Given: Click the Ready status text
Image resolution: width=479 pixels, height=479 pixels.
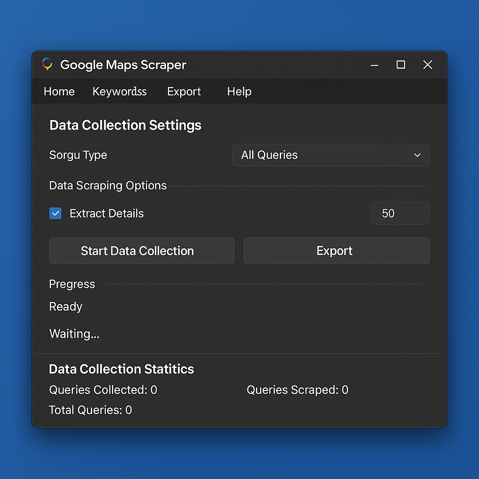Looking at the screenshot, I should pos(65,307).
